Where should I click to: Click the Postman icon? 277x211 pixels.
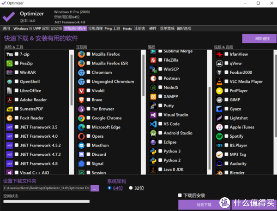click(x=153, y=78)
